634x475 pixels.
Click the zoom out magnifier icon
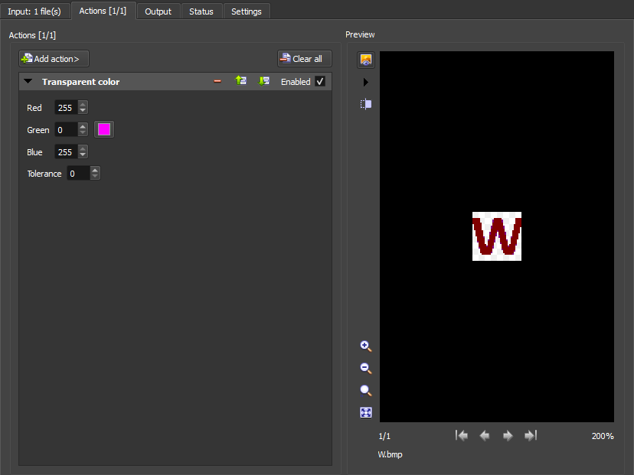pyautogui.click(x=366, y=368)
